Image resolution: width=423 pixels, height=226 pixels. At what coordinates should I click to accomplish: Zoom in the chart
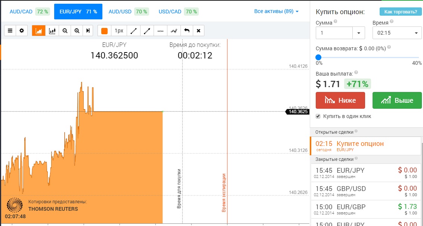77,31
